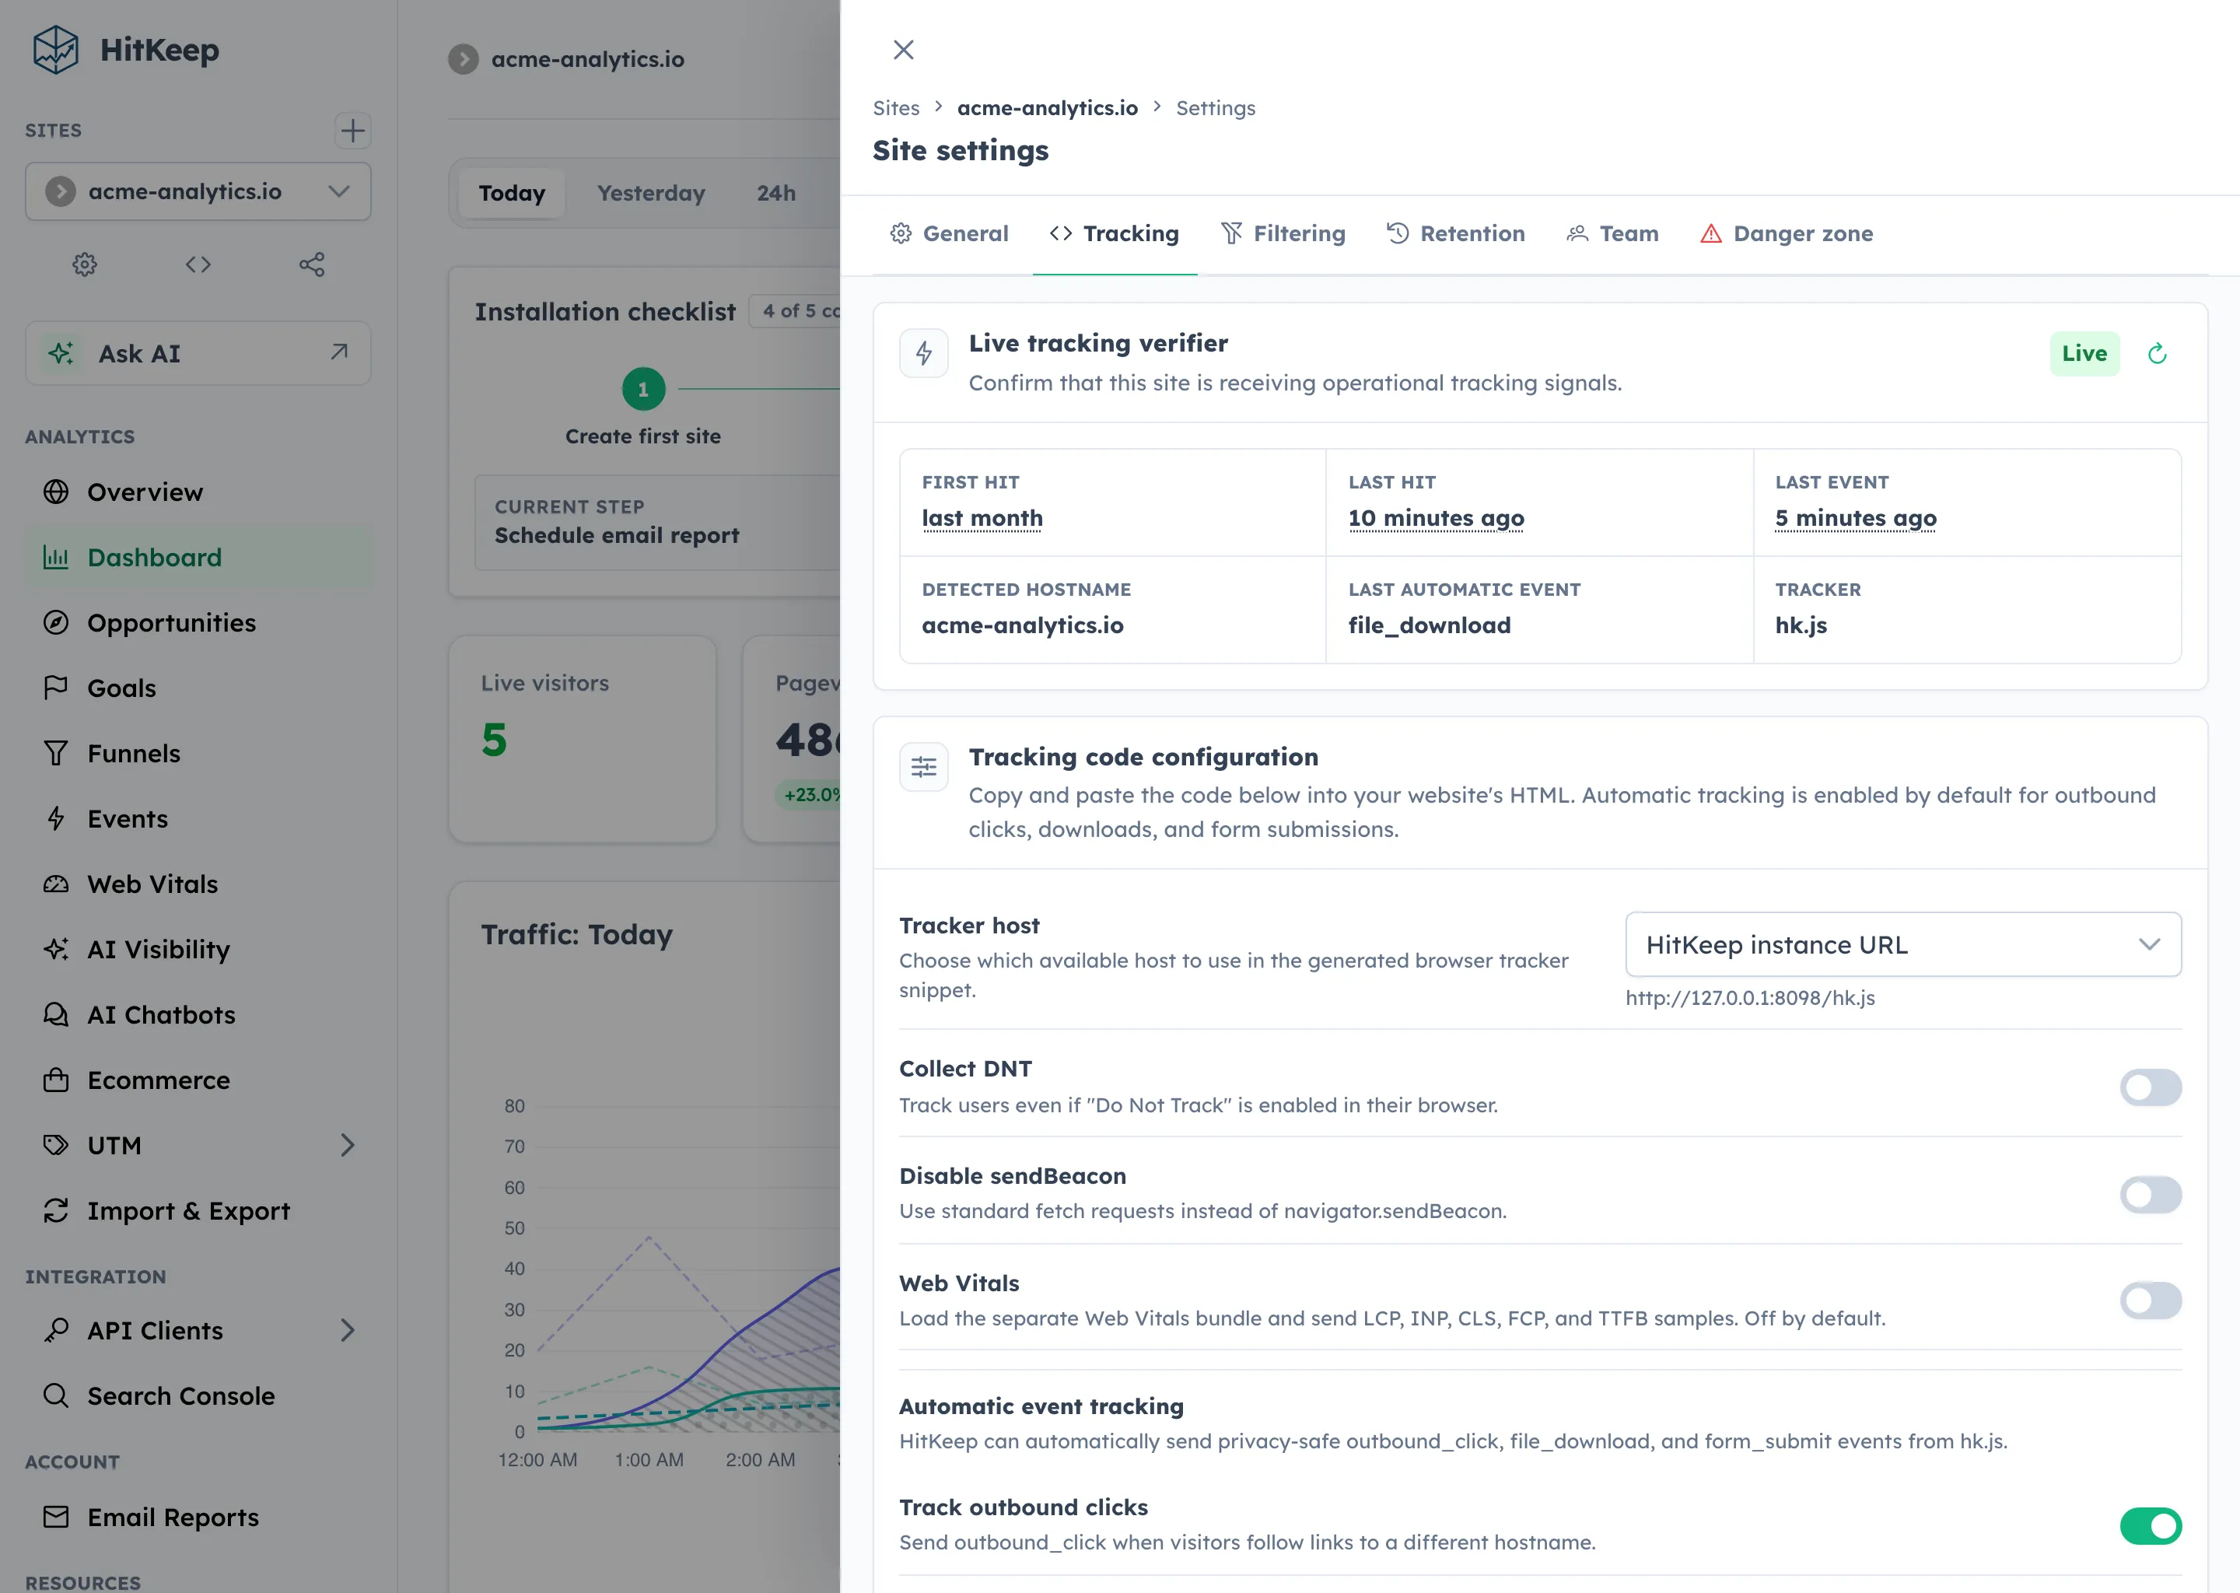This screenshot has width=2240, height=1593.
Task: Click the AI Chatbots icon
Action: click(56, 1014)
